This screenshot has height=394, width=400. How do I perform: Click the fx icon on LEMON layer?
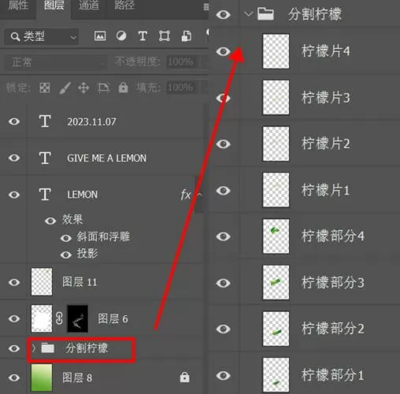click(x=186, y=195)
